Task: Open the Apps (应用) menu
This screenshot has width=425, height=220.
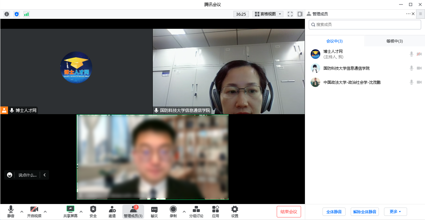Action: [x=216, y=212]
